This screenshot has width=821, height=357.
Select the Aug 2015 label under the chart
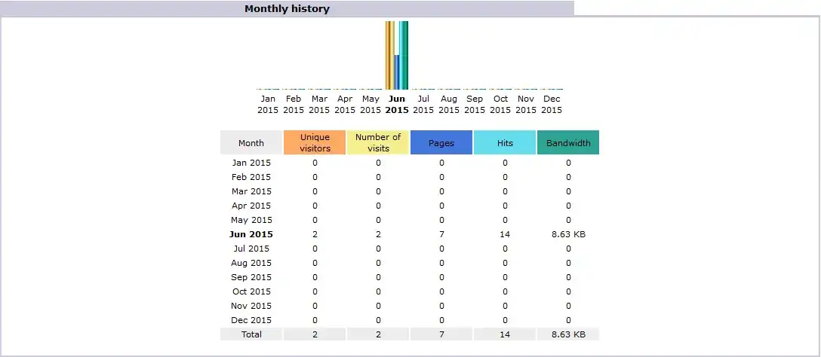tap(449, 104)
